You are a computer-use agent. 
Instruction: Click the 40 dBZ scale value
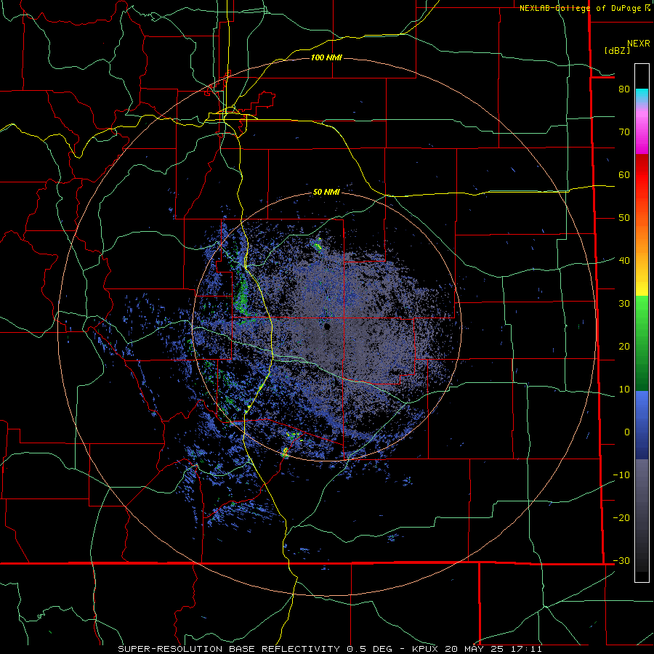tap(624, 261)
